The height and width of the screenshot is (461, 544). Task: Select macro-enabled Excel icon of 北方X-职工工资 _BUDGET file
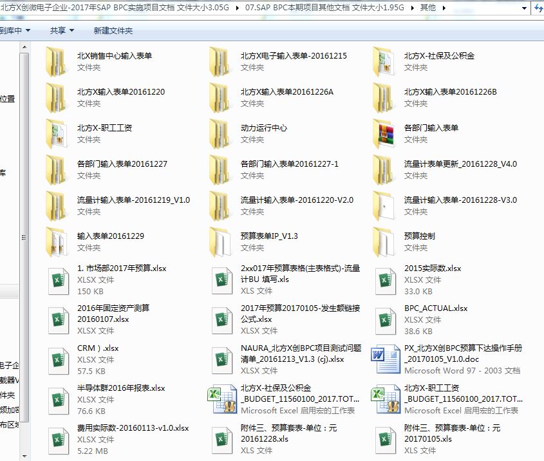point(386,399)
